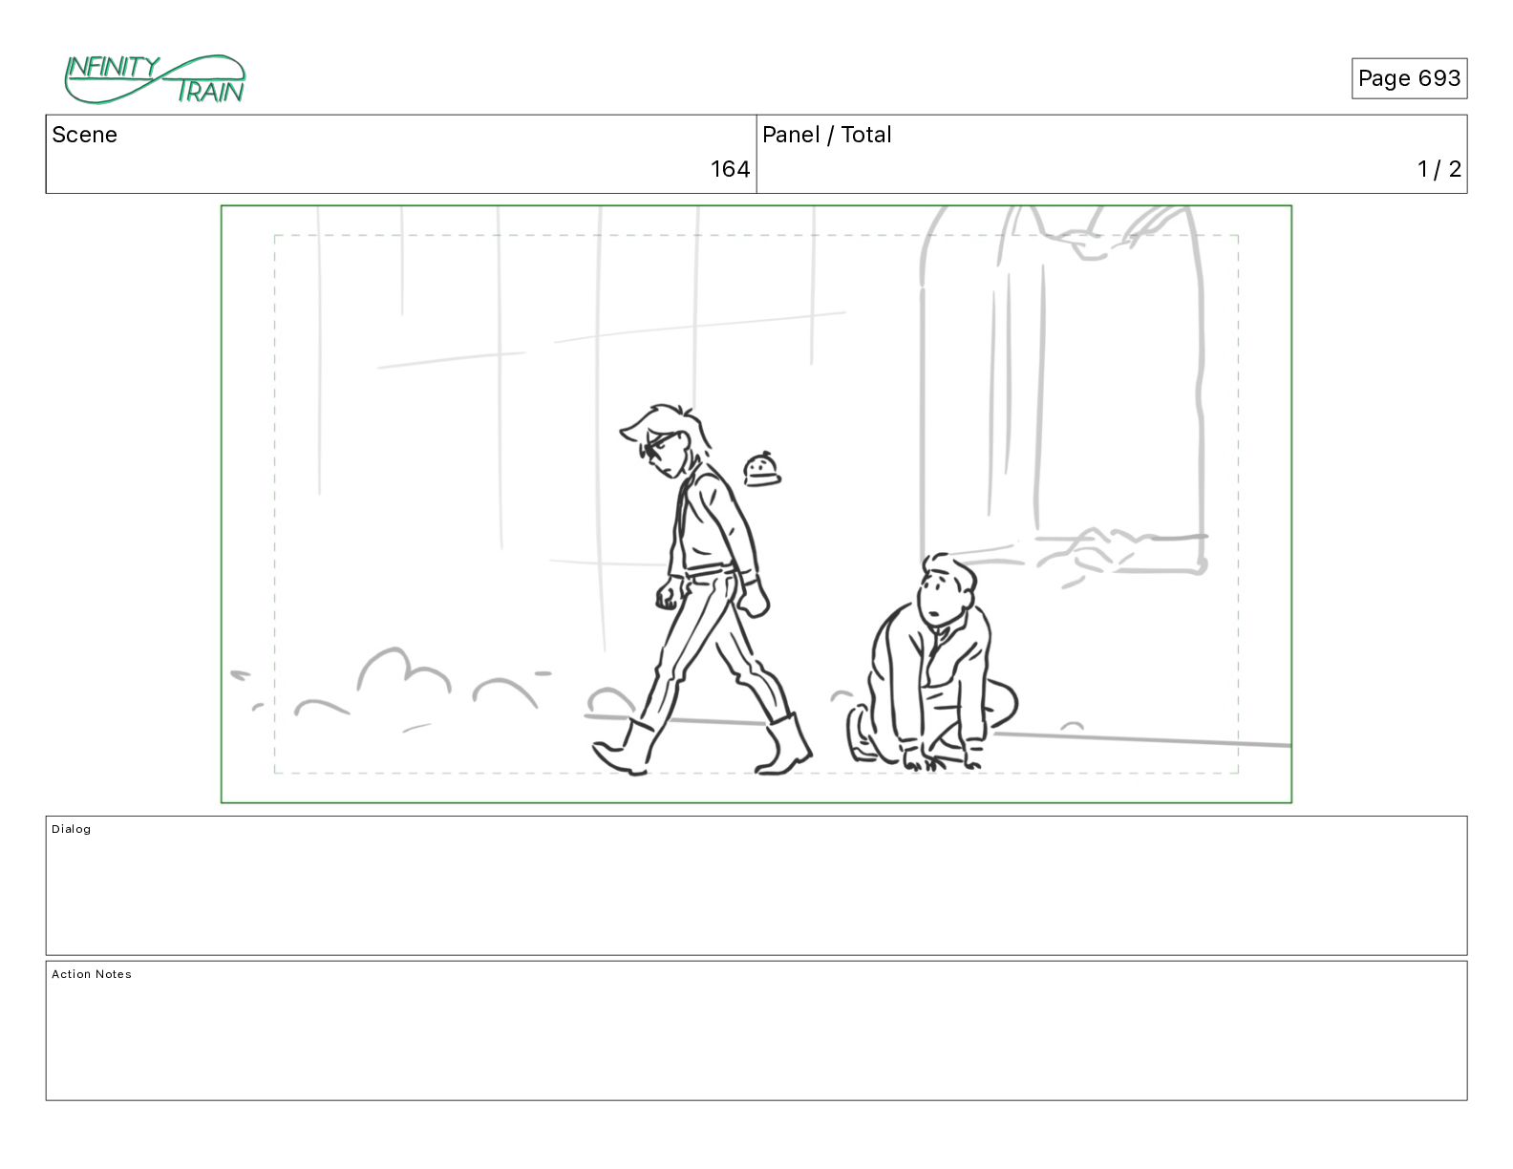Click the Action Notes label

tap(92, 974)
